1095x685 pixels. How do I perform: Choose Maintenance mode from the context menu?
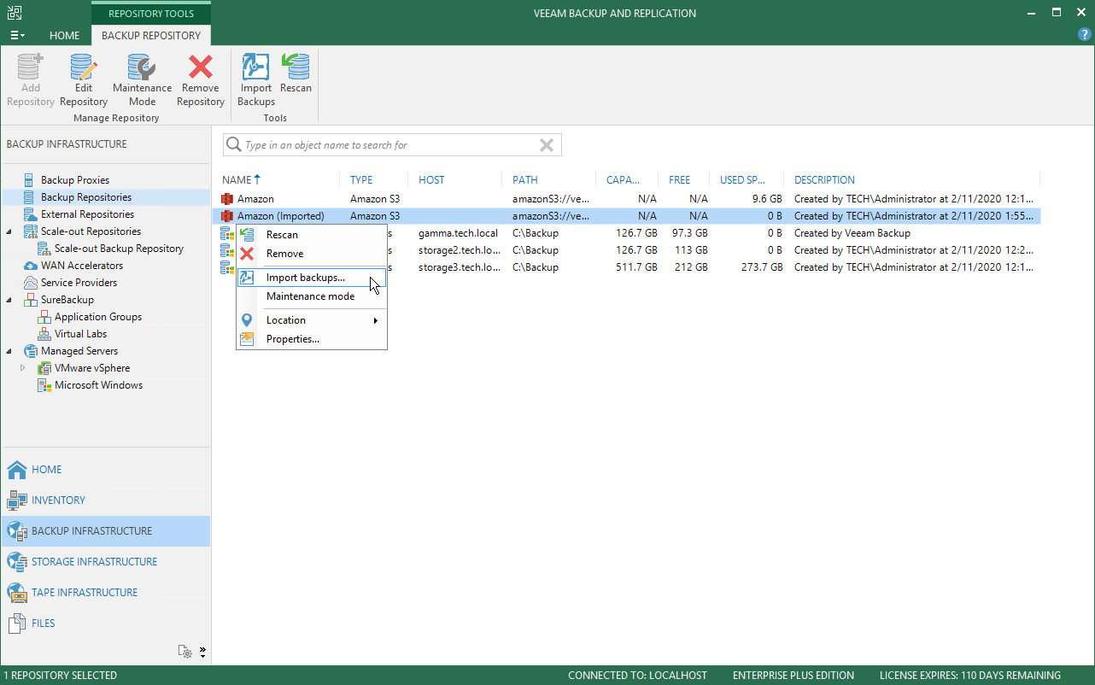pyautogui.click(x=312, y=296)
